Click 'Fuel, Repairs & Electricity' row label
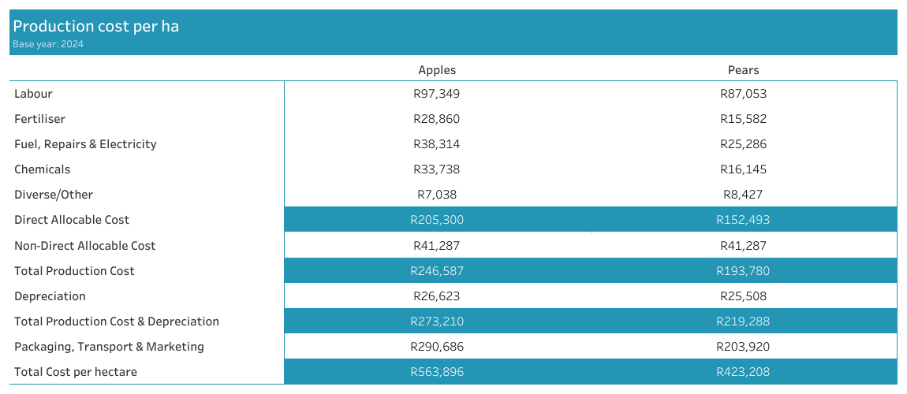907x394 pixels. tap(85, 144)
